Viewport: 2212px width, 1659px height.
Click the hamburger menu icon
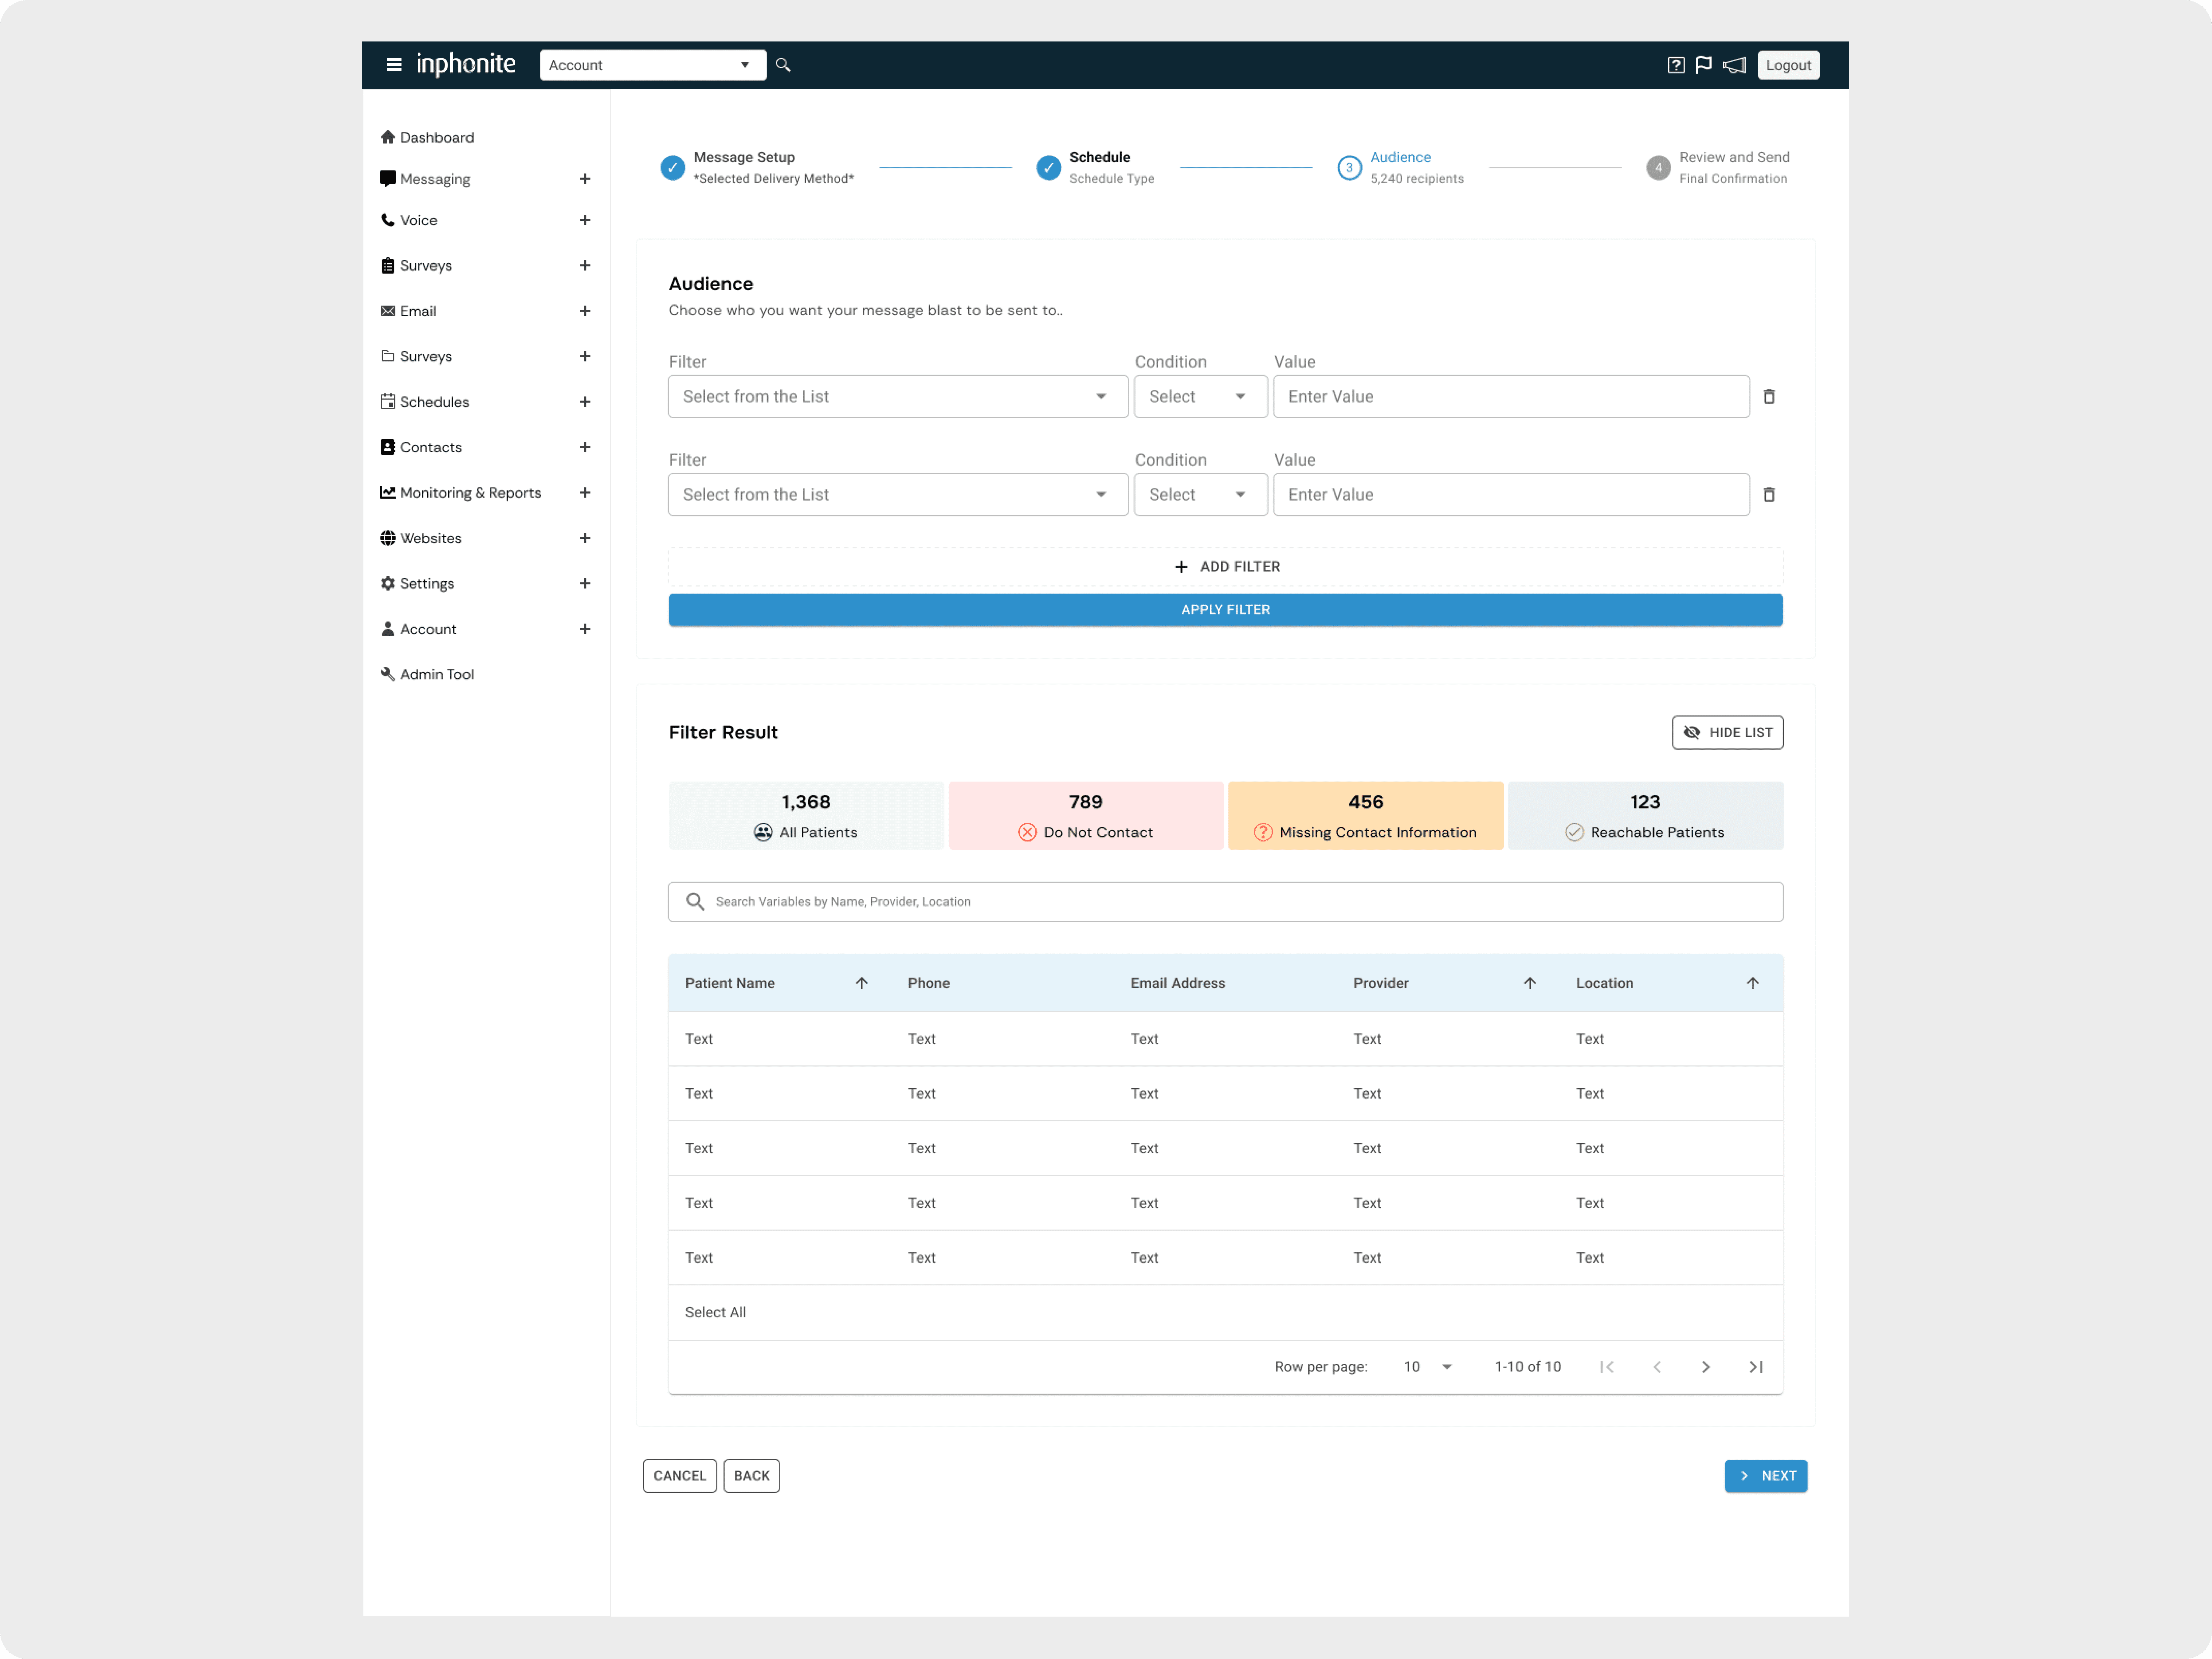pos(394,65)
